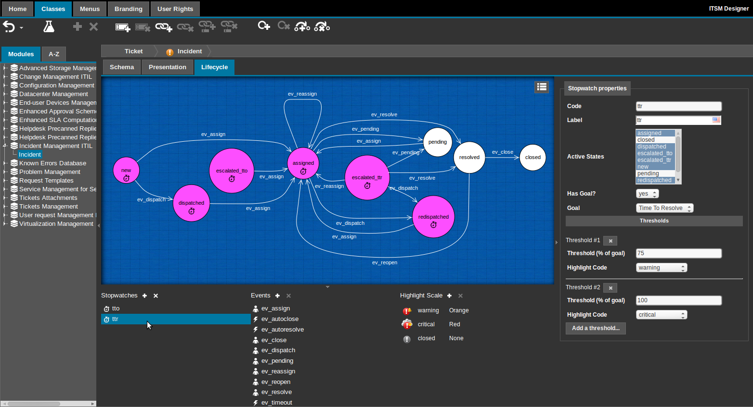Click the remove transition toolbar icon
The height and width of the screenshot is (407, 753).
(x=322, y=27)
